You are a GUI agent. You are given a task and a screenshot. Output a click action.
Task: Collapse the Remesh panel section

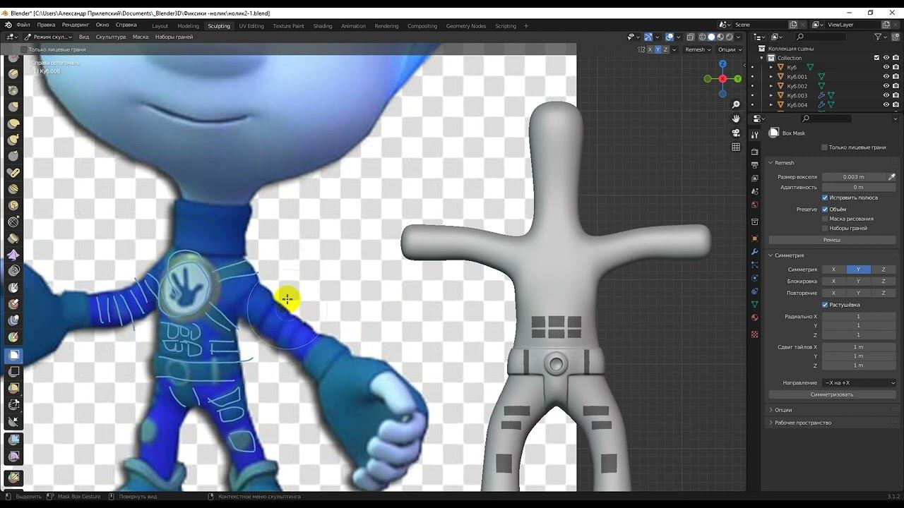(x=784, y=163)
